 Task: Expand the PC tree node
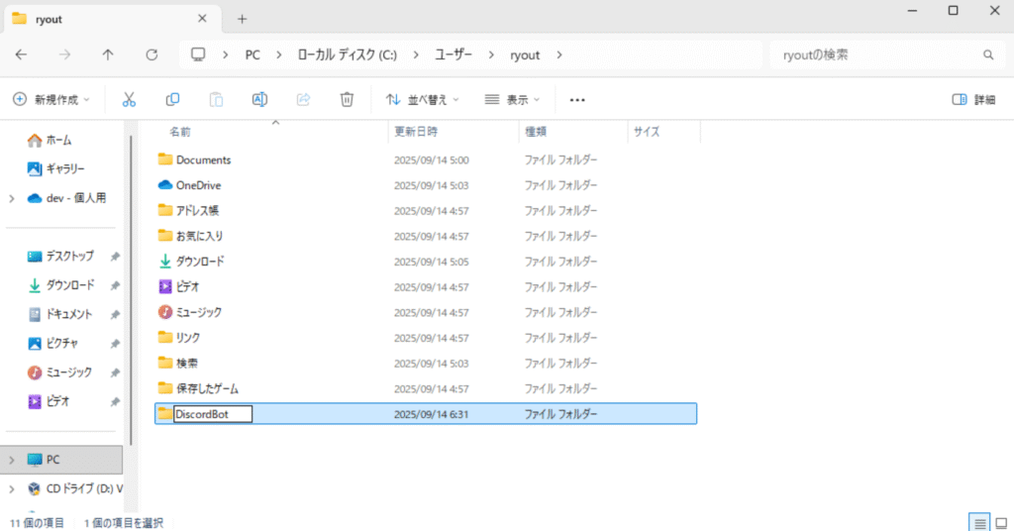click(x=11, y=460)
